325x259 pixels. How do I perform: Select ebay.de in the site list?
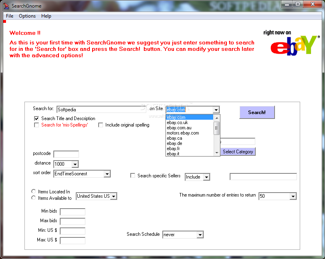point(190,143)
